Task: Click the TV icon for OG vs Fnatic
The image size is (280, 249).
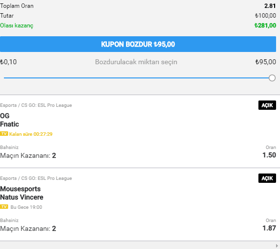Action: (x=4, y=134)
